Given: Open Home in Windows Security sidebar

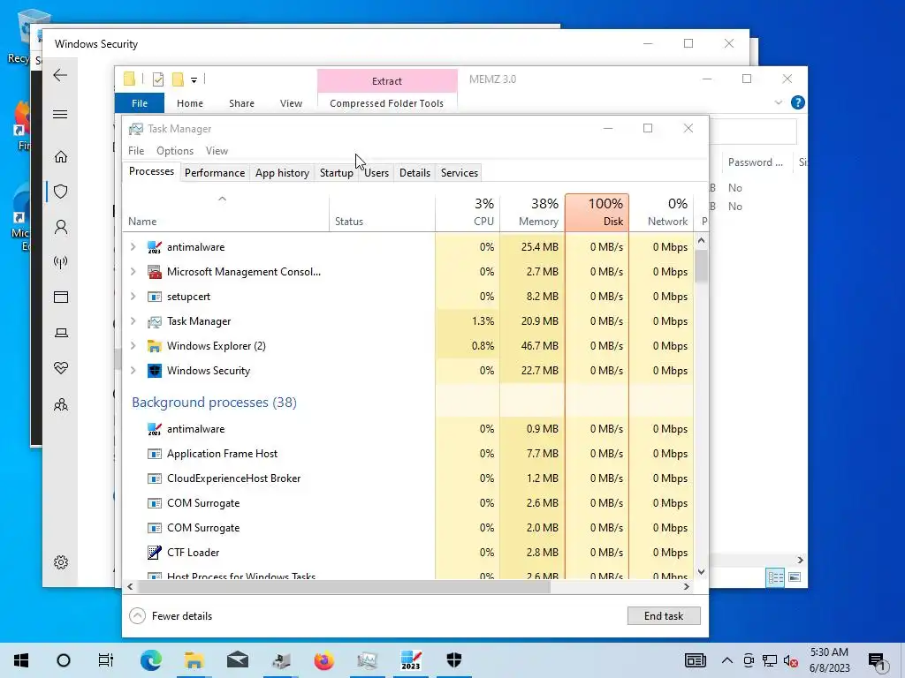Looking at the screenshot, I should point(61,157).
